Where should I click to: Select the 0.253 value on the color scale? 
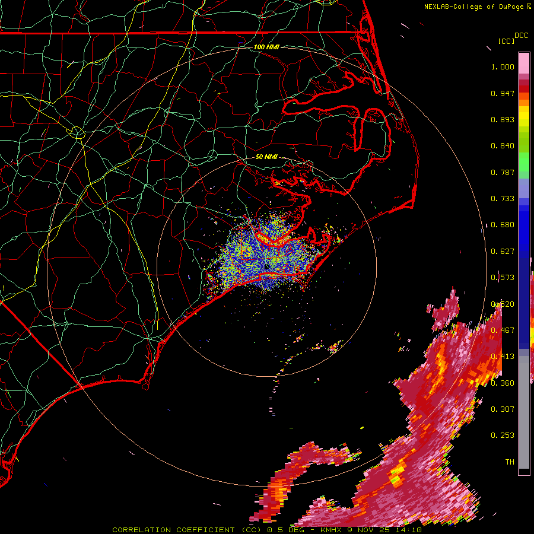point(503,436)
